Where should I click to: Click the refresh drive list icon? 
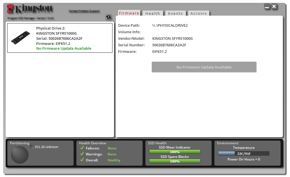108,17
